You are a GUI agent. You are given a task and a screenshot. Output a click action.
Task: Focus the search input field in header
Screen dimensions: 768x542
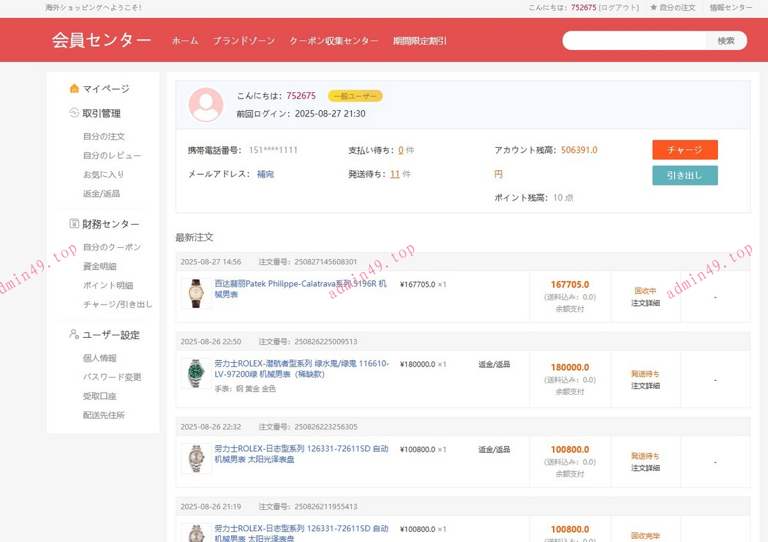point(634,40)
